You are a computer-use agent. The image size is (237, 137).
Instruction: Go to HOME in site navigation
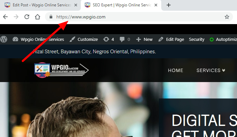pos(175,70)
